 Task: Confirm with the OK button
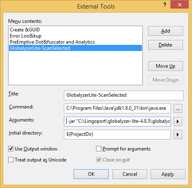point(91,174)
